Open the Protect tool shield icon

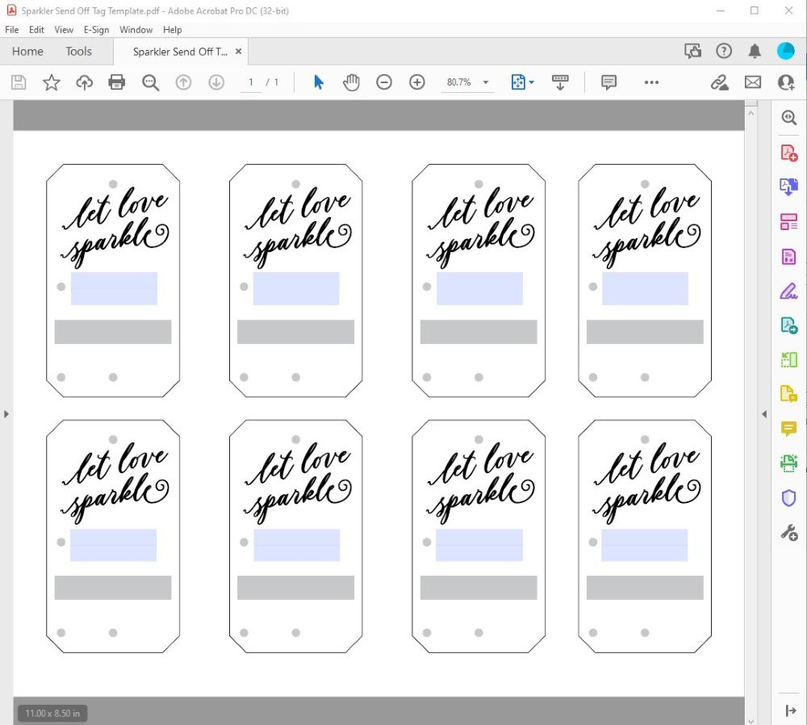(788, 497)
